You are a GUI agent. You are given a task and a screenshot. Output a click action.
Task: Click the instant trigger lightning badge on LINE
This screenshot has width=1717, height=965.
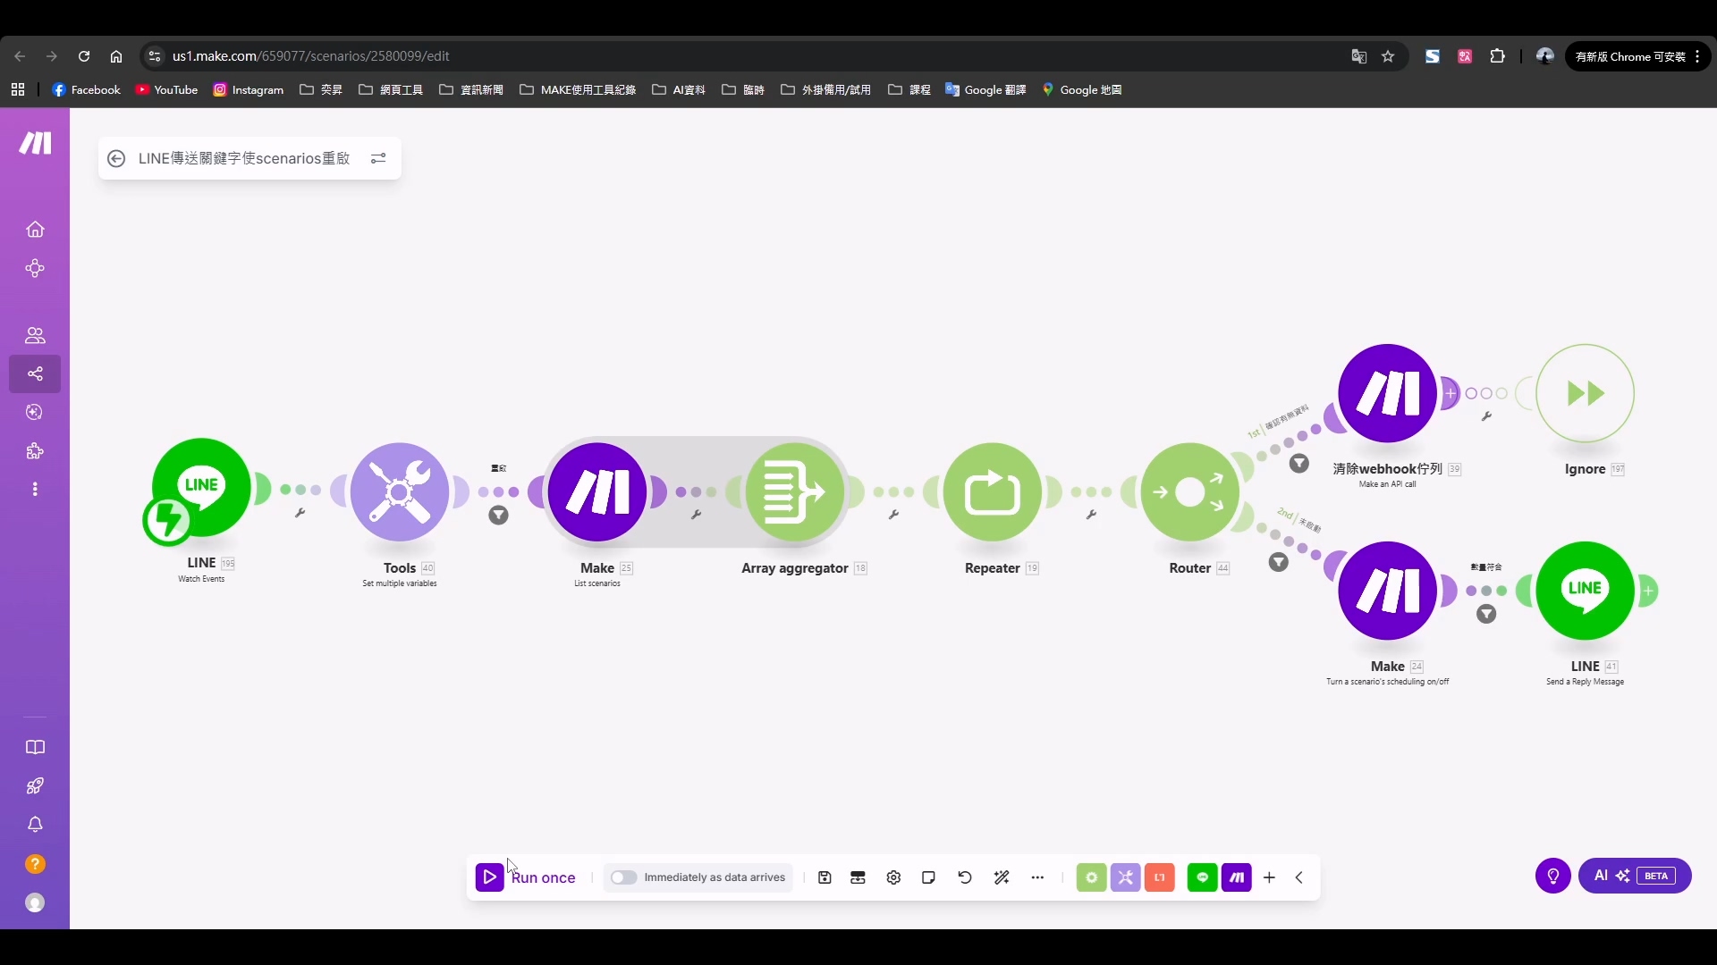coord(167,521)
